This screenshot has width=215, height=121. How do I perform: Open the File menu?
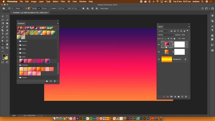tap(21, 1)
